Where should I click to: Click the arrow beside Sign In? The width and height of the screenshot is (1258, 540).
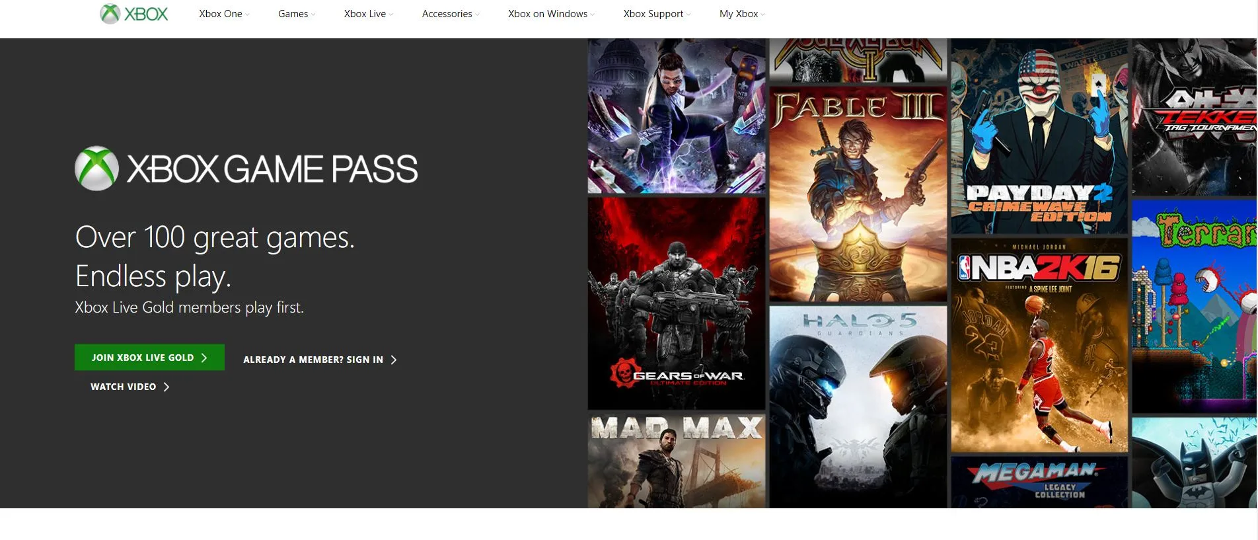[394, 360]
